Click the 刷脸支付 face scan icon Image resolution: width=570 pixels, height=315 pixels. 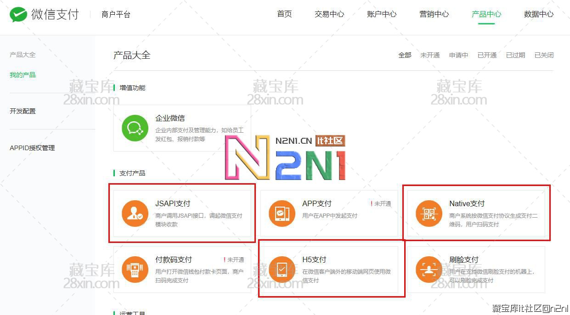429,270
